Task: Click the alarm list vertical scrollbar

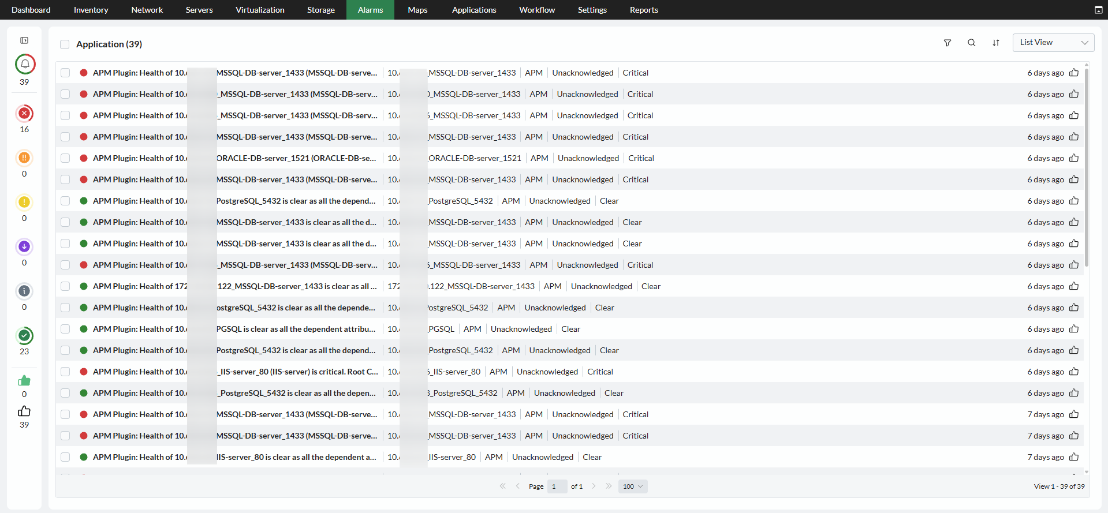Action: point(1087,167)
